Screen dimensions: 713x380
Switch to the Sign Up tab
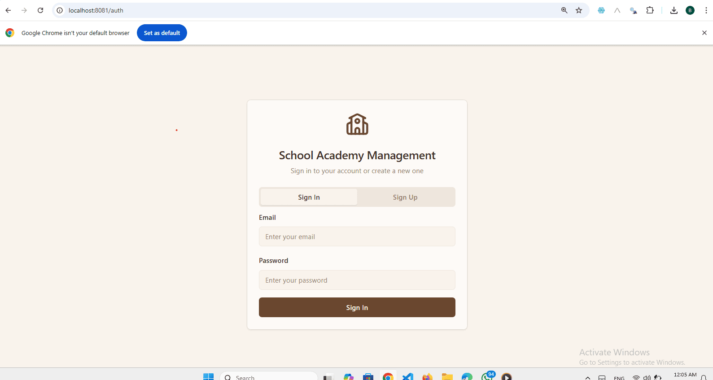(405, 197)
